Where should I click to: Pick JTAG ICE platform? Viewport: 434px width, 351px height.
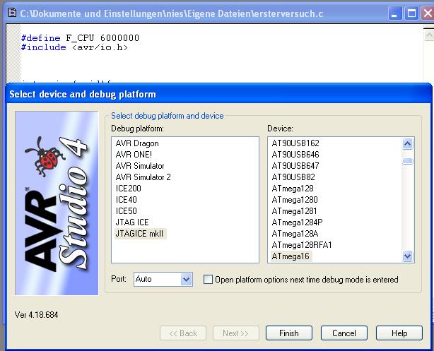coord(132,222)
